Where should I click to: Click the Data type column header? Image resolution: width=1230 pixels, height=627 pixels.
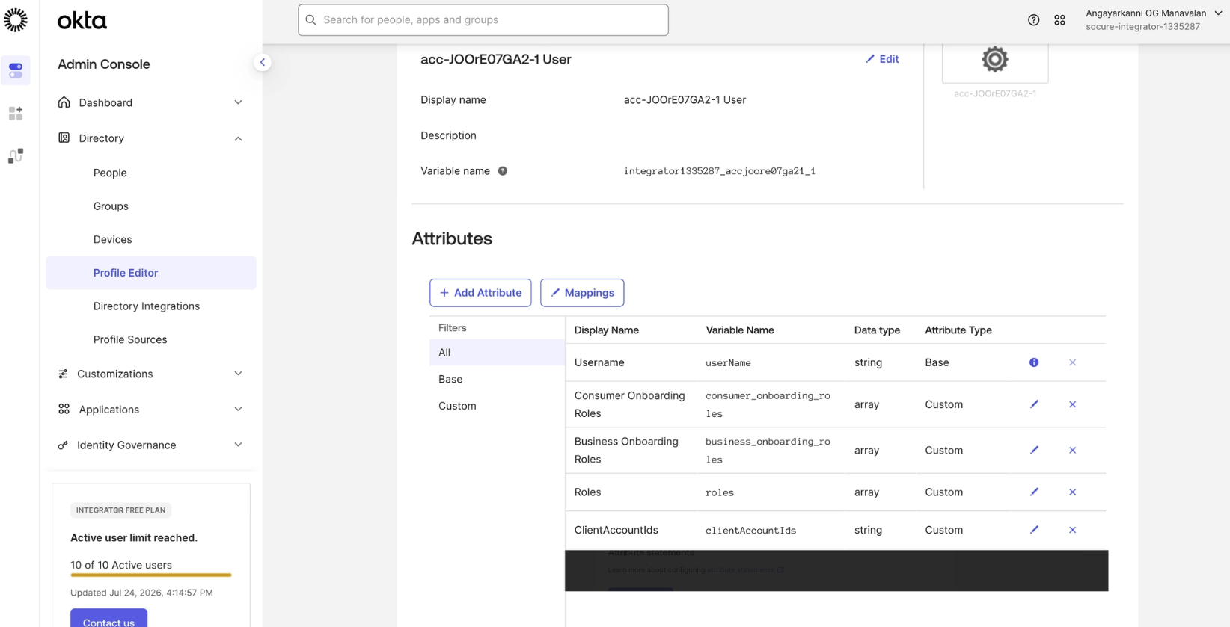coord(877,330)
